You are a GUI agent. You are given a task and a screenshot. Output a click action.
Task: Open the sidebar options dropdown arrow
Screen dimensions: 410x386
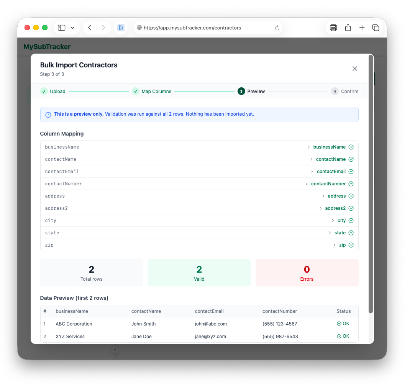(x=73, y=28)
